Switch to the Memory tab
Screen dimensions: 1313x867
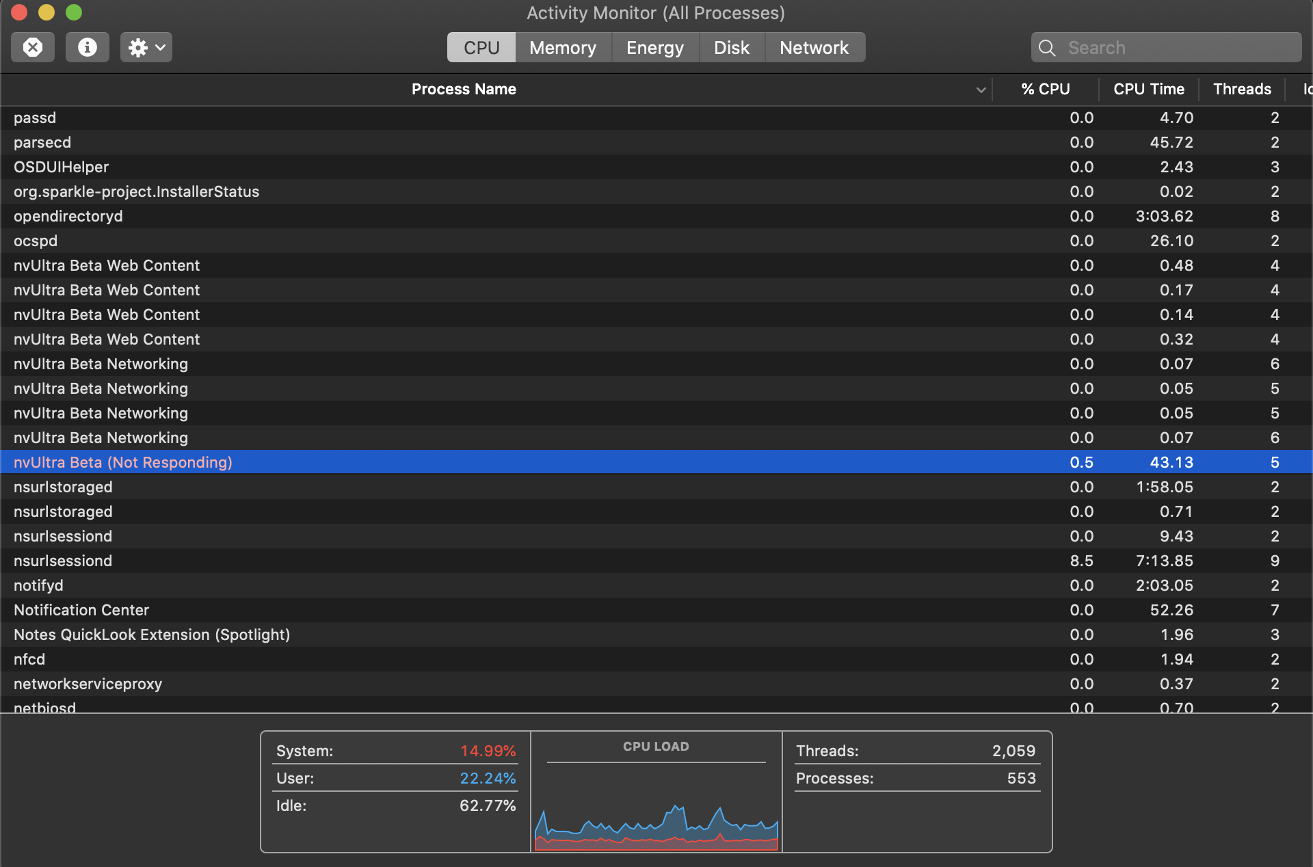[562, 48]
